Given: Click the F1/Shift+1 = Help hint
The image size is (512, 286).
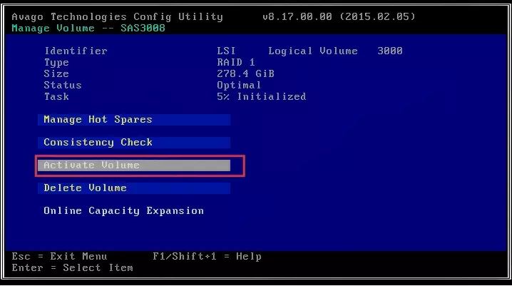Looking at the screenshot, I should coord(207,256).
